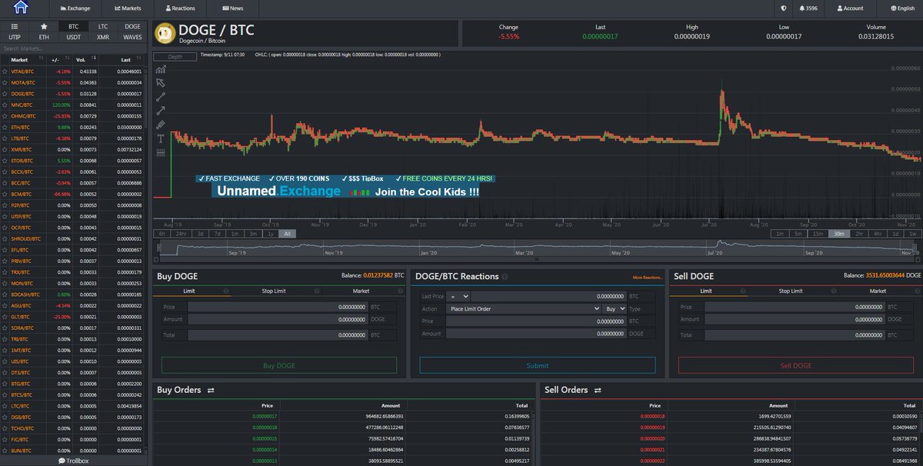Screen dimensions: 923x466
Task: Open the Account menu
Action: click(850, 8)
